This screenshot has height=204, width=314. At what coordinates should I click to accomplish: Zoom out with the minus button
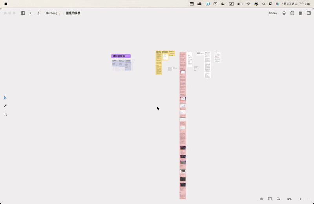[x=309, y=199]
